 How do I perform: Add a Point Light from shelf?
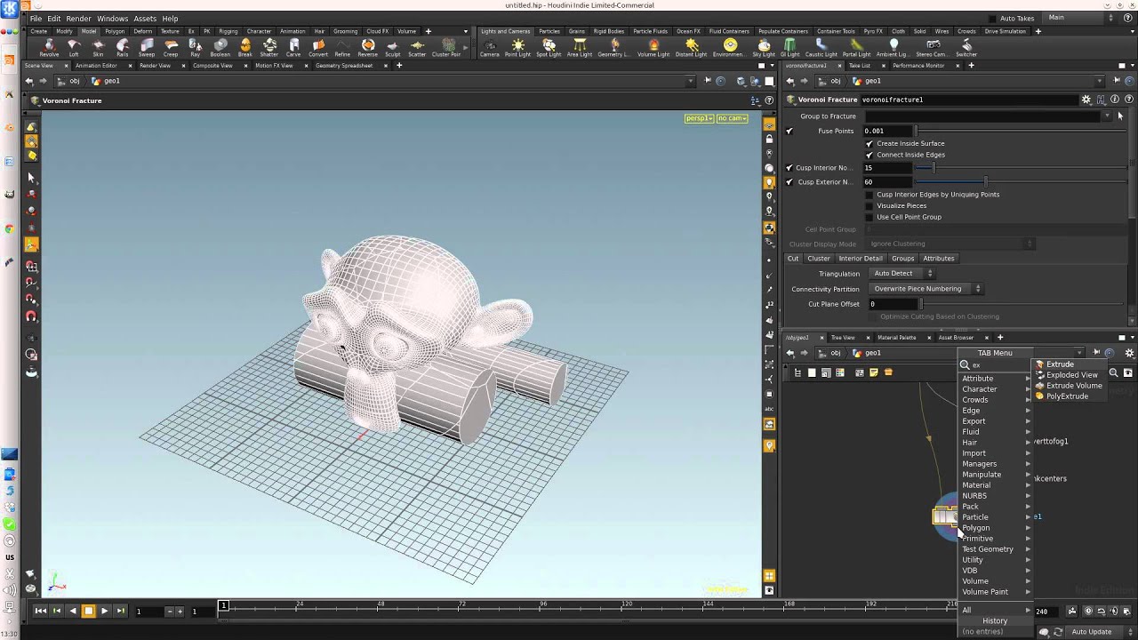pos(517,48)
